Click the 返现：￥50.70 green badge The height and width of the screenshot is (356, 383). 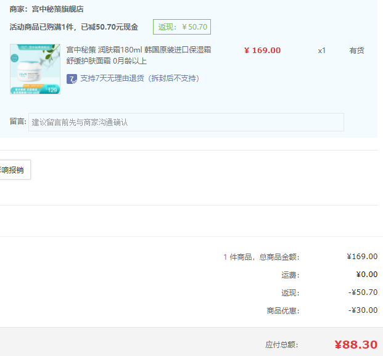[182, 27]
